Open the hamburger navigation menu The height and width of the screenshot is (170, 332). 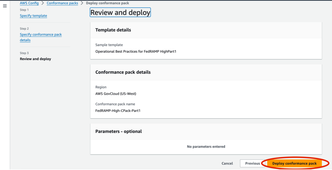5,6
